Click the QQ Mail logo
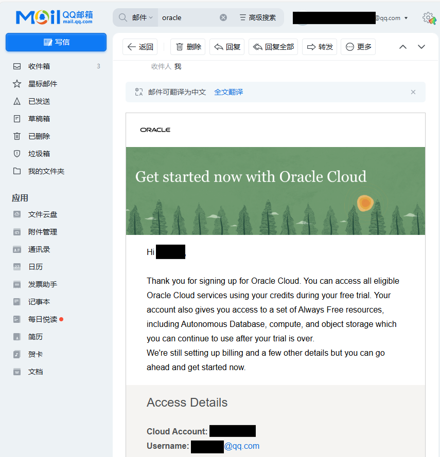This screenshot has width=440, height=457. click(x=54, y=17)
